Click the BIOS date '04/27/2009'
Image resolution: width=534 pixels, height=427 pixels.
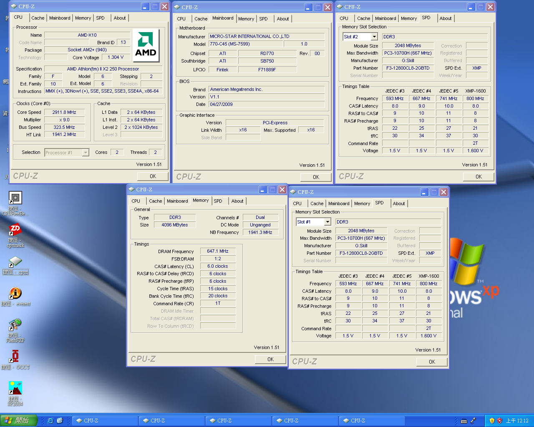[x=267, y=104]
